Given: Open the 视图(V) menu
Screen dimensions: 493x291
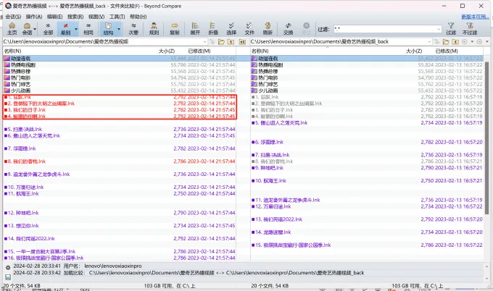Looking at the screenshot, I should (x=96, y=17).
